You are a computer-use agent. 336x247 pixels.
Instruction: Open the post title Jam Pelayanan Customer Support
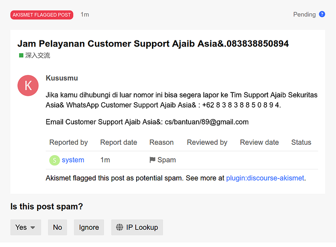(153, 43)
